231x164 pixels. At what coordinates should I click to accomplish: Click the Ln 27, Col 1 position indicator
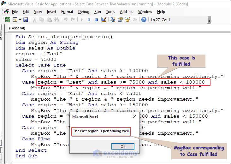(160, 20)
